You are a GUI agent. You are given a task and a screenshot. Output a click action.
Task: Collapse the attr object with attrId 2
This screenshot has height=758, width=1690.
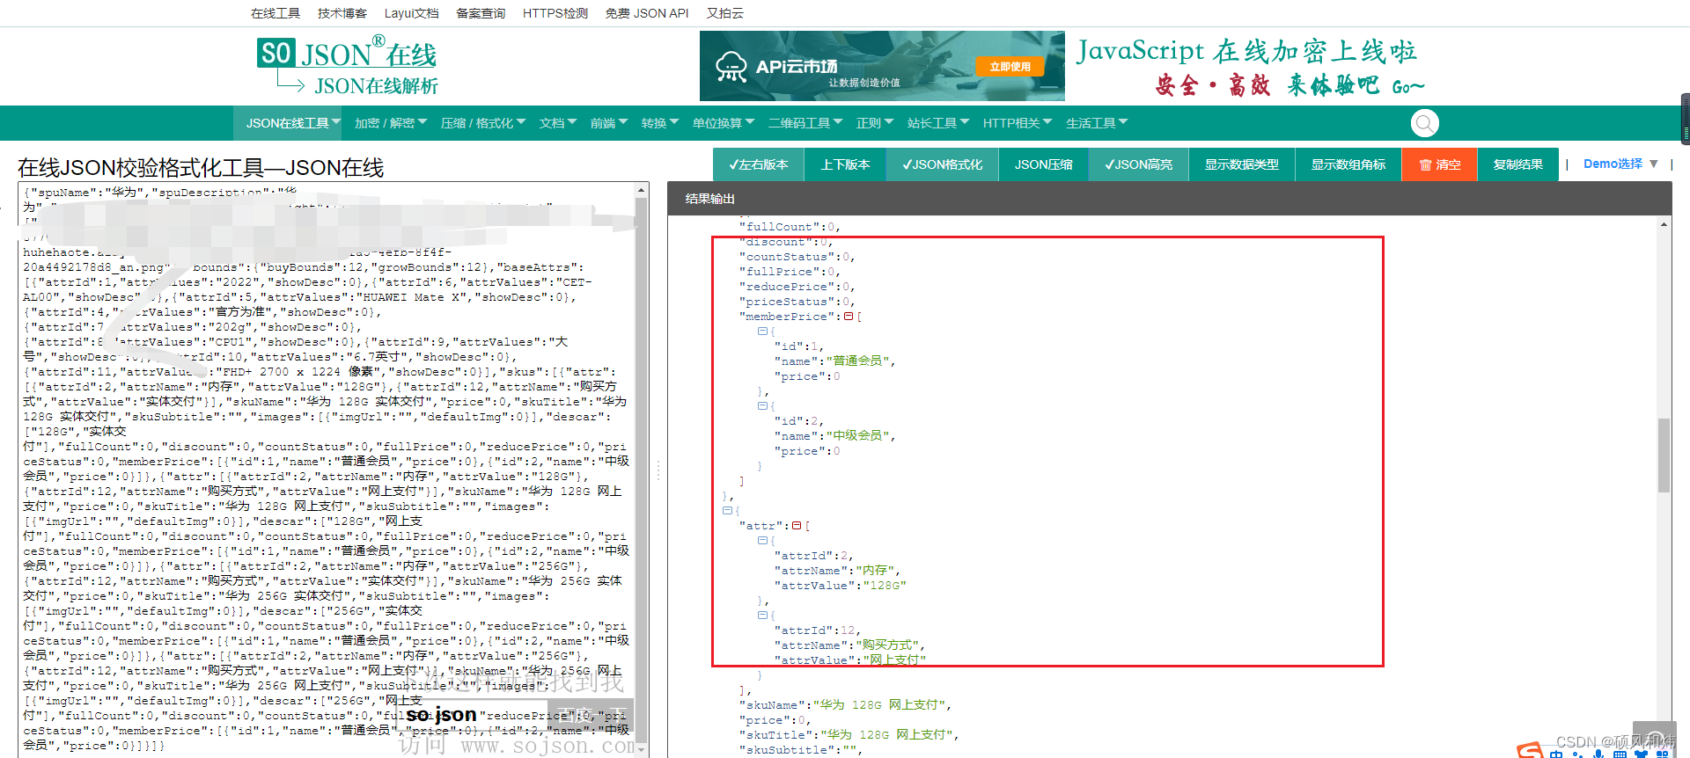762,541
